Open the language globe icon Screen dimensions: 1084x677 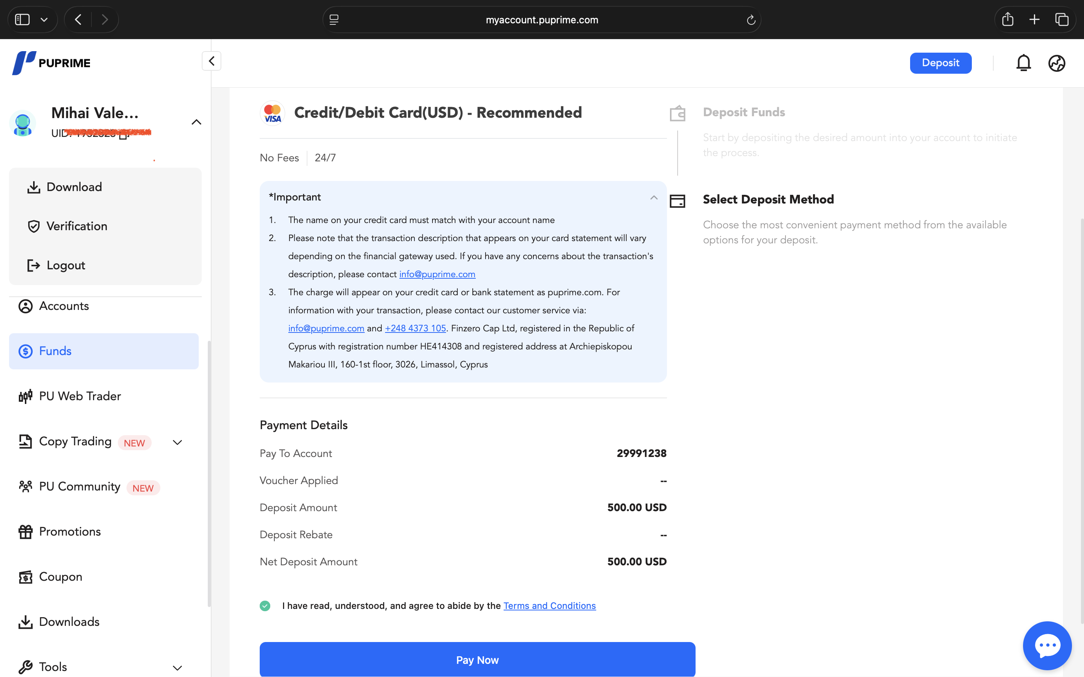[x=1057, y=63]
